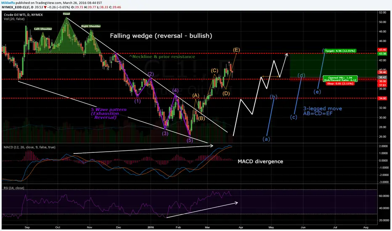Click the MACD (12, 26, close, 9) label
Image resolution: width=392 pixels, height=231 pixels.
click(x=29, y=147)
